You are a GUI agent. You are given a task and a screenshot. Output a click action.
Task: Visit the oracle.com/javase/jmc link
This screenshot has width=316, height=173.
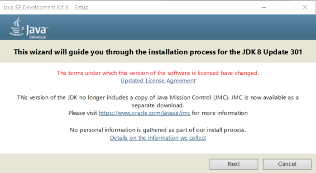(144, 113)
